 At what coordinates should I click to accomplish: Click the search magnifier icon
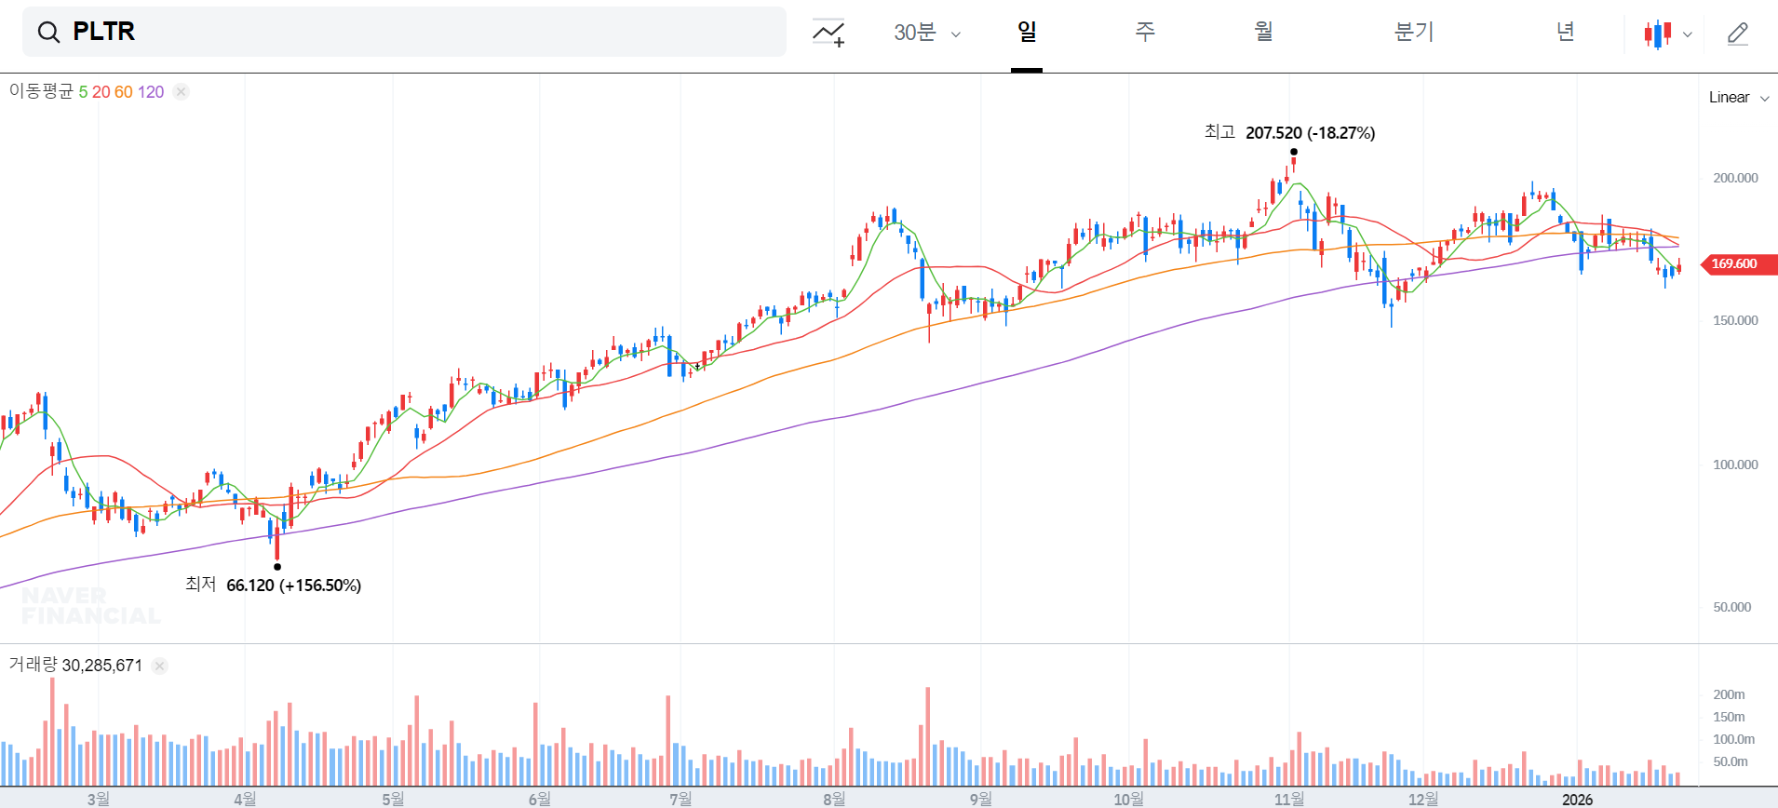(48, 33)
